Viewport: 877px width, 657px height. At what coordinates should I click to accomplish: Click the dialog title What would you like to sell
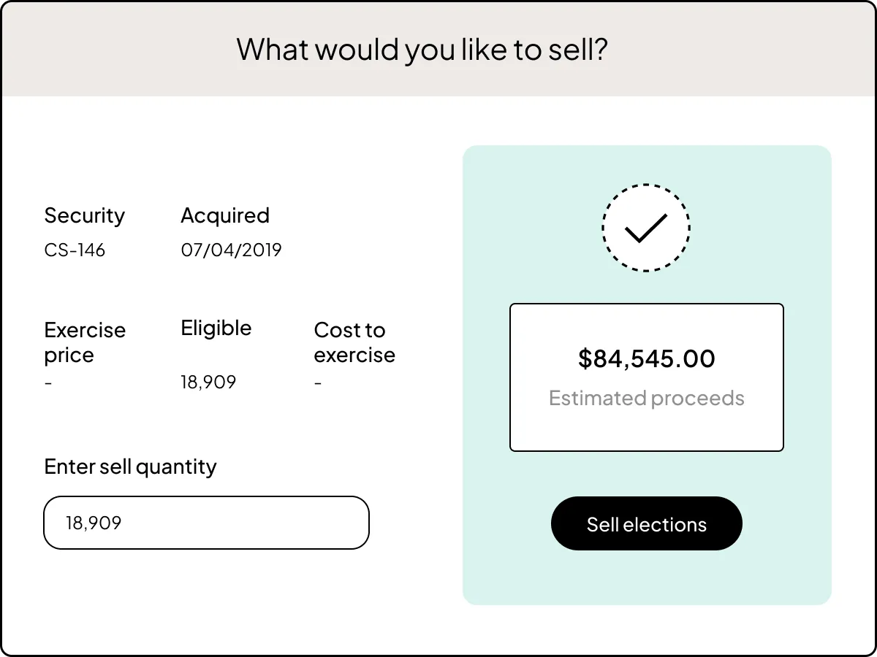[x=421, y=49]
